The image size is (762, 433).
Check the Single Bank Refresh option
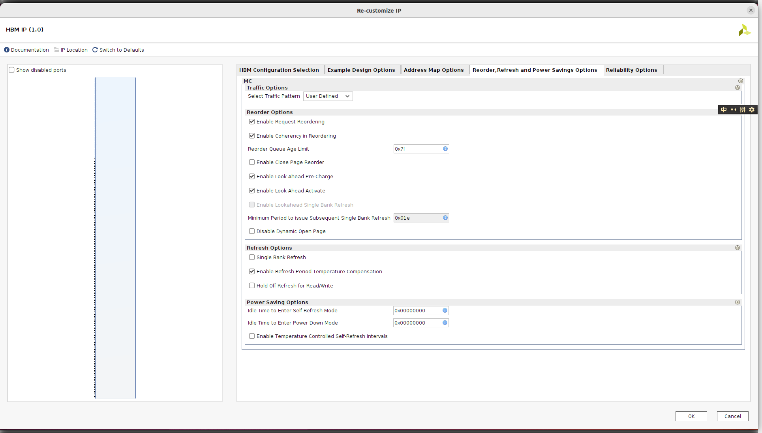(252, 257)
